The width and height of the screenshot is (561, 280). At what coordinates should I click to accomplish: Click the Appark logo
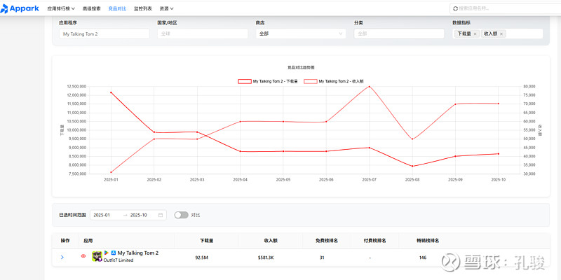20,8
